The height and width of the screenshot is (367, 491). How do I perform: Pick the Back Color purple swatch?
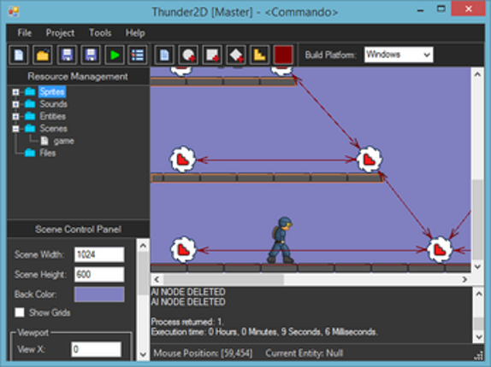point(99,294)
